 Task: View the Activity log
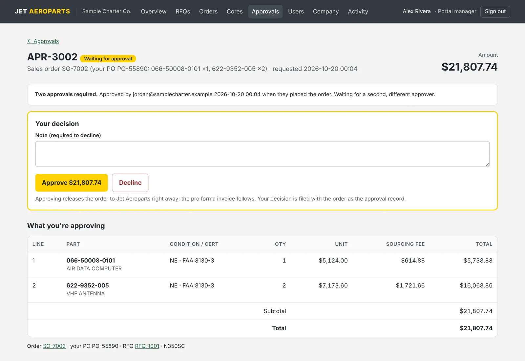(358, 11)
